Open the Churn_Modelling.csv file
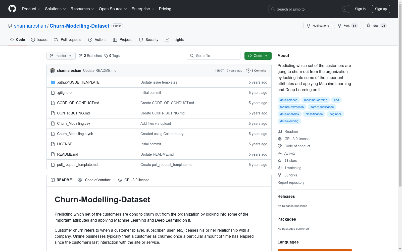Screen dimensions: 402x251 (x=73, y=123)
